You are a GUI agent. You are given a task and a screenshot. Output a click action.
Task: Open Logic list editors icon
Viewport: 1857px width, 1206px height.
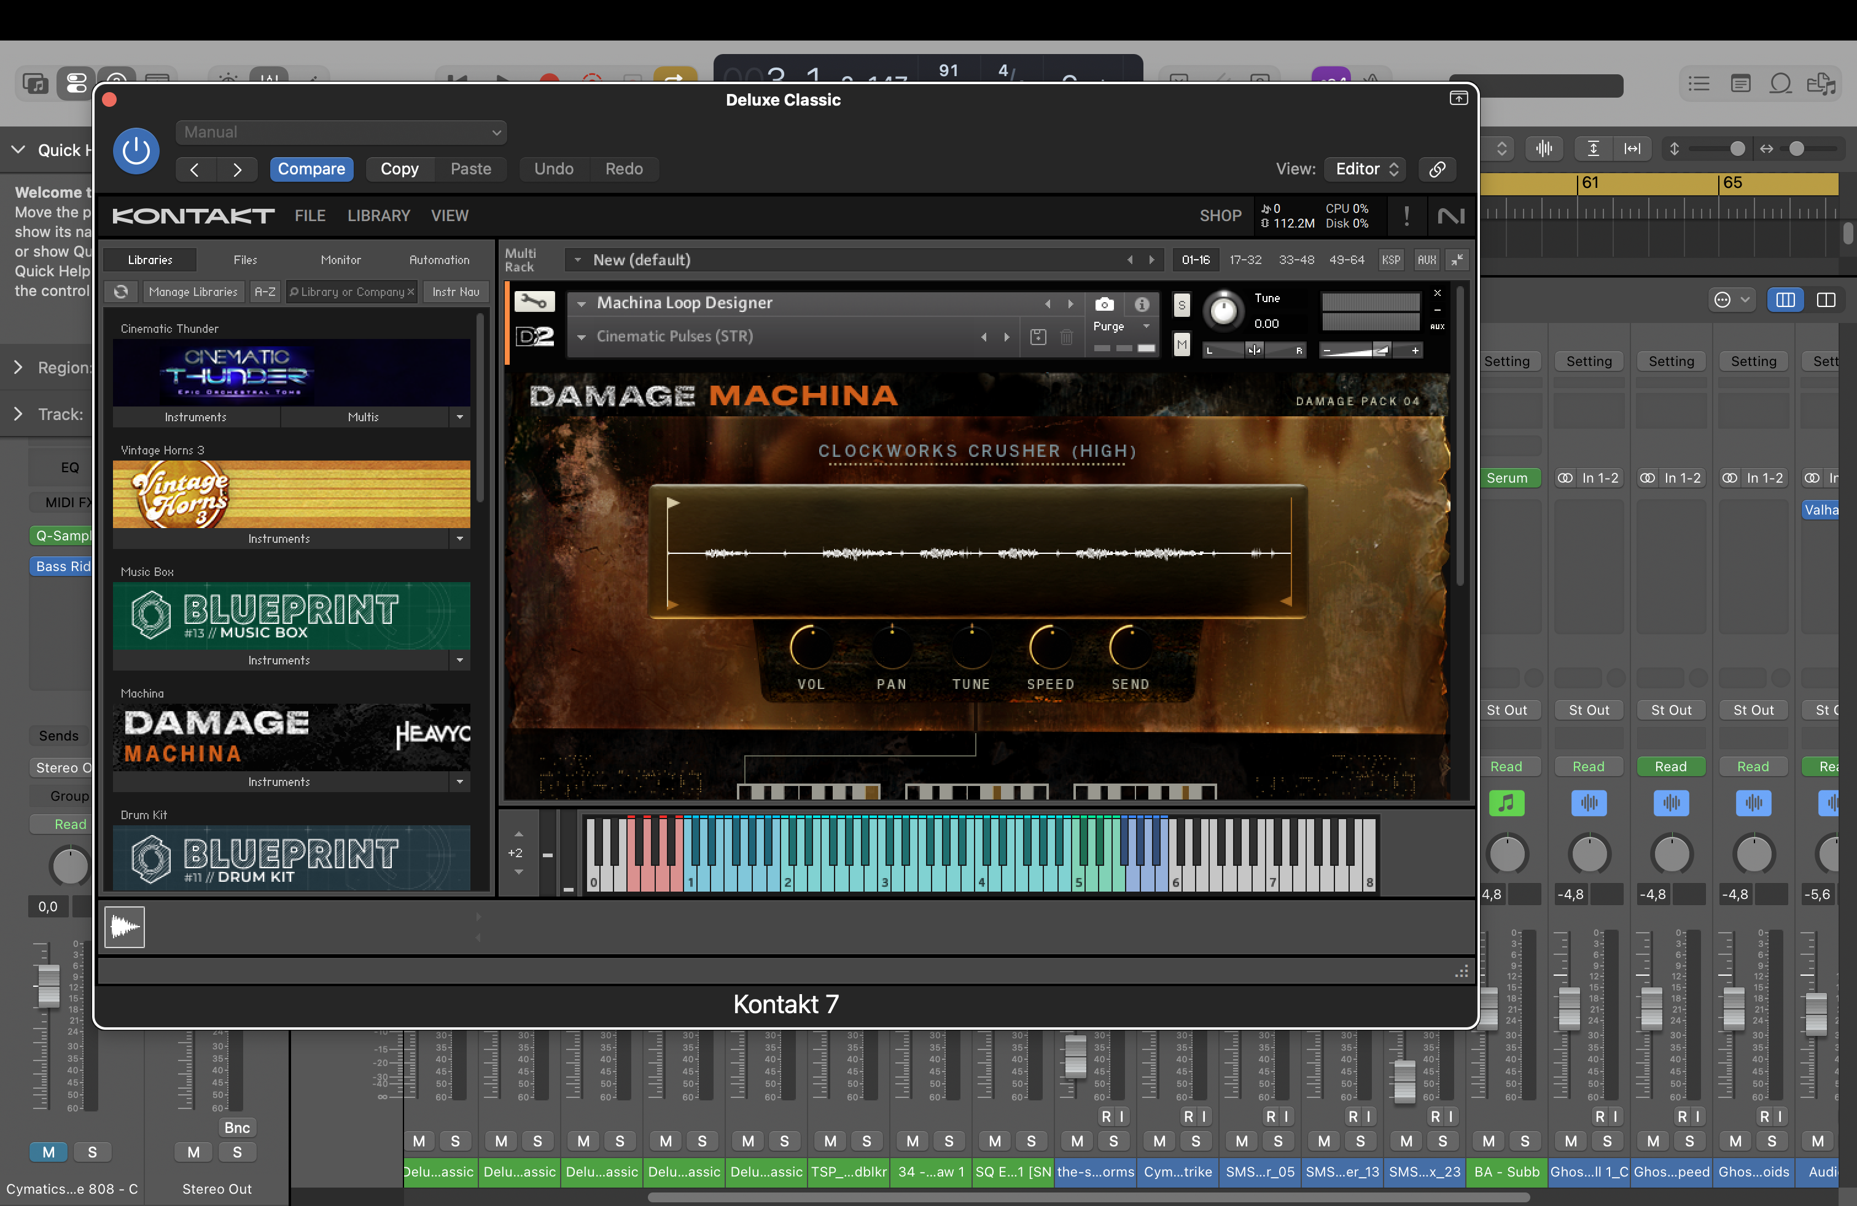click(x=1698, y=83)
